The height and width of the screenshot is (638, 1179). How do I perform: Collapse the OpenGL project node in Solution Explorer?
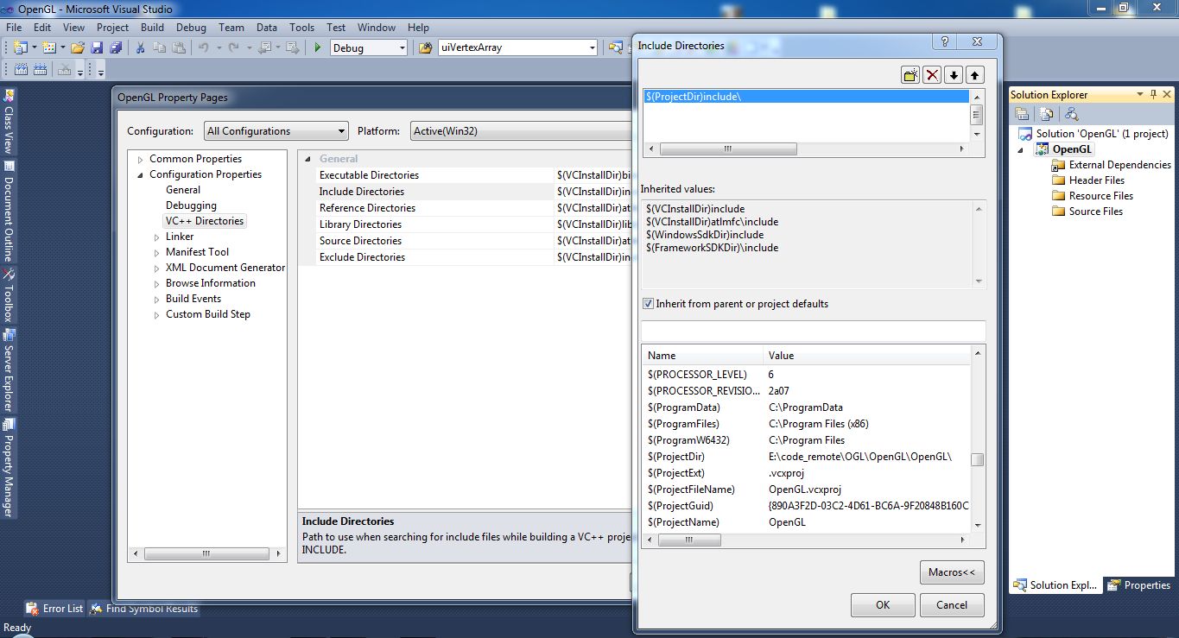pyautogui.click(x=1022, y=149)
